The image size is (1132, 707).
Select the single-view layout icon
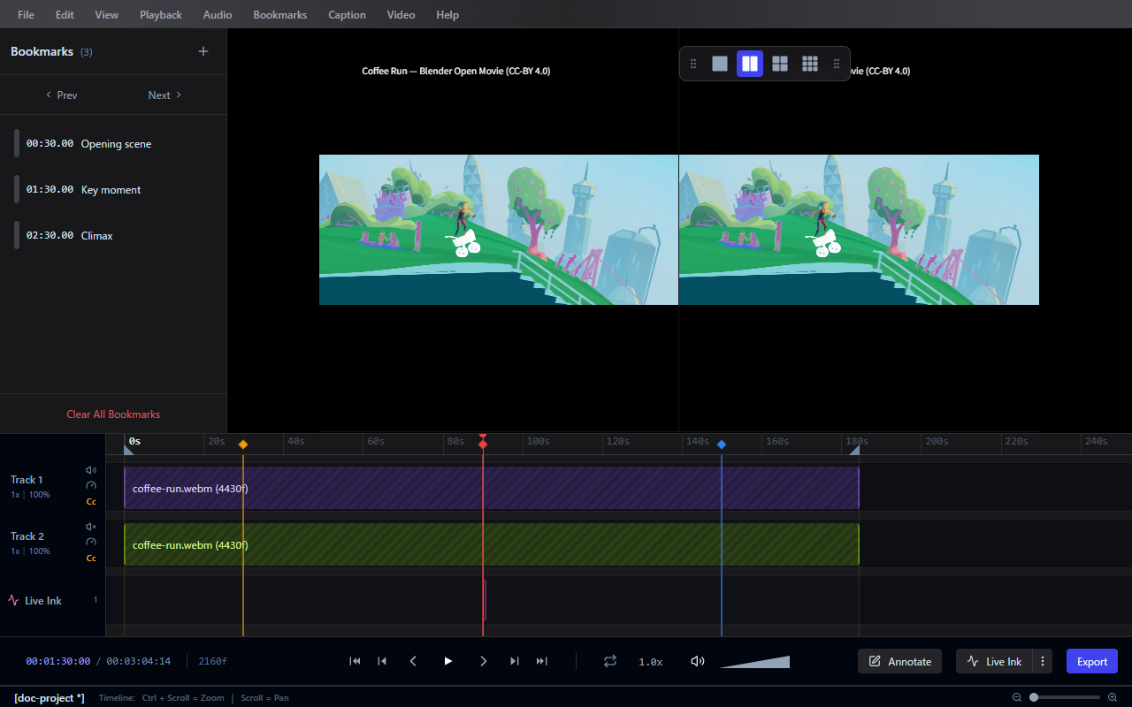720,63
